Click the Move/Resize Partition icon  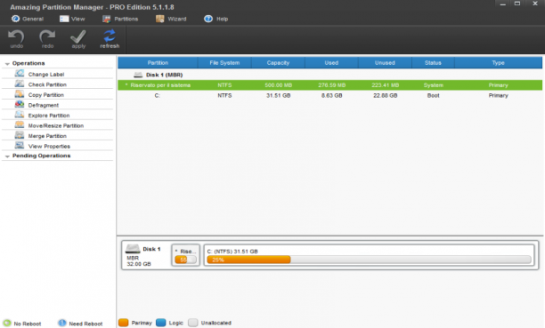tap(20, 125)
